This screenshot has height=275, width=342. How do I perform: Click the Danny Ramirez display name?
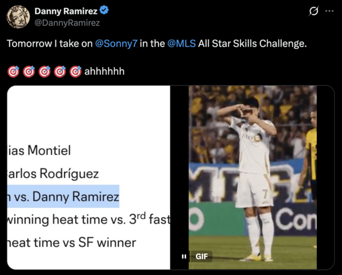pos(66,11)
